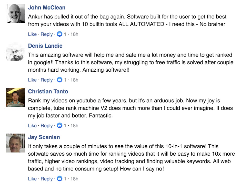Open John McClean's profile picture
The image size is (242, 184).
click(x=15, y=13)
